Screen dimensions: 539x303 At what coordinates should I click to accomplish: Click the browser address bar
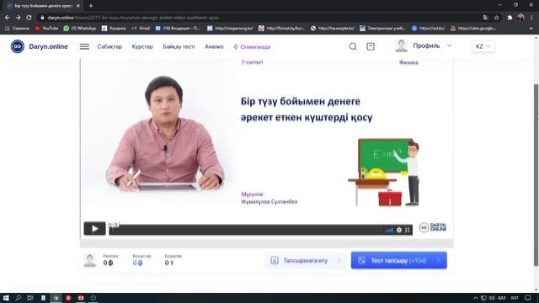click(x=261, y=18)
